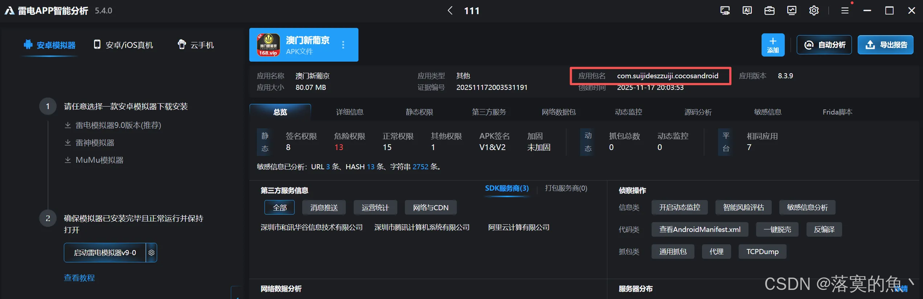Click 相同应用 count 7

pyautogui.click(x=749, y=147)
